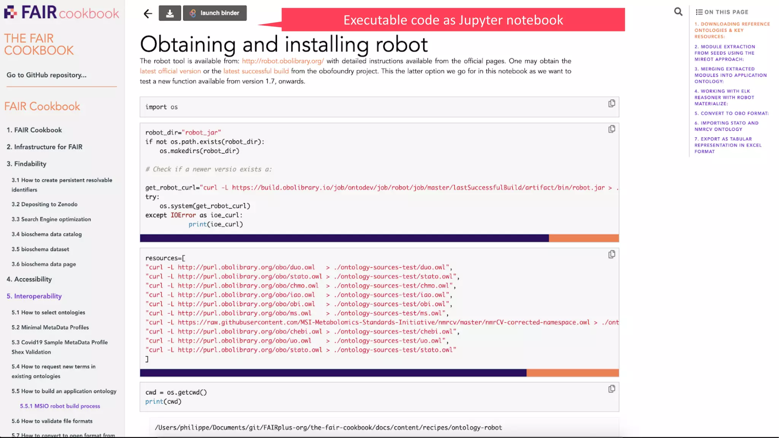Image resolution: width=779 pixels, height=438 pixels.
Task: Open '3.4 bioschema data catalog'
Action: pos(46,234)
